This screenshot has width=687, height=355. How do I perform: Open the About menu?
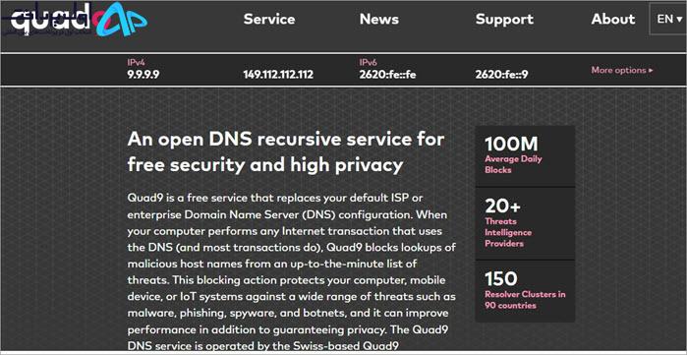pyautogui.click(x=613, y=20)
